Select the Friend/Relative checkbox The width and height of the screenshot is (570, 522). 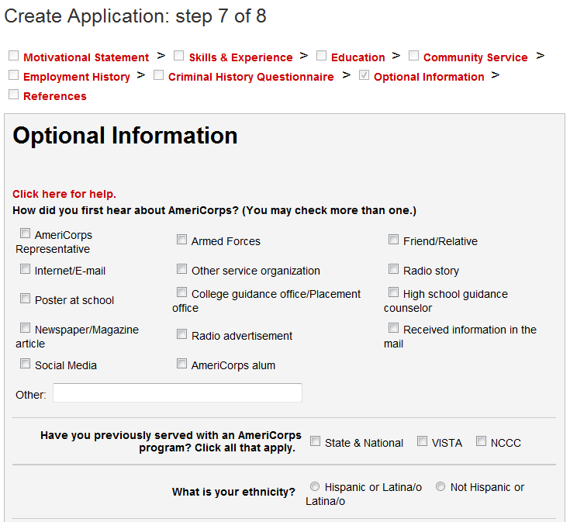394,240
